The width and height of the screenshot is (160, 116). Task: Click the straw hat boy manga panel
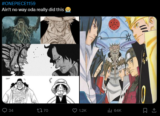coord(61,90)
